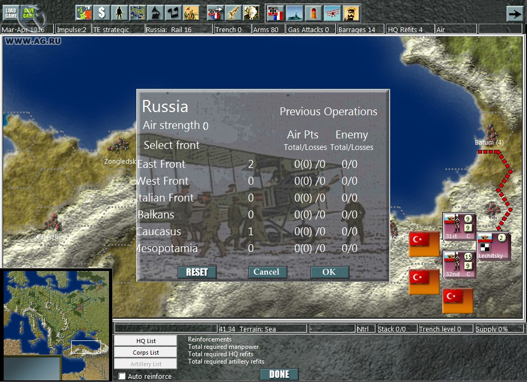Open the HQ List

click(x=145, y=340)
